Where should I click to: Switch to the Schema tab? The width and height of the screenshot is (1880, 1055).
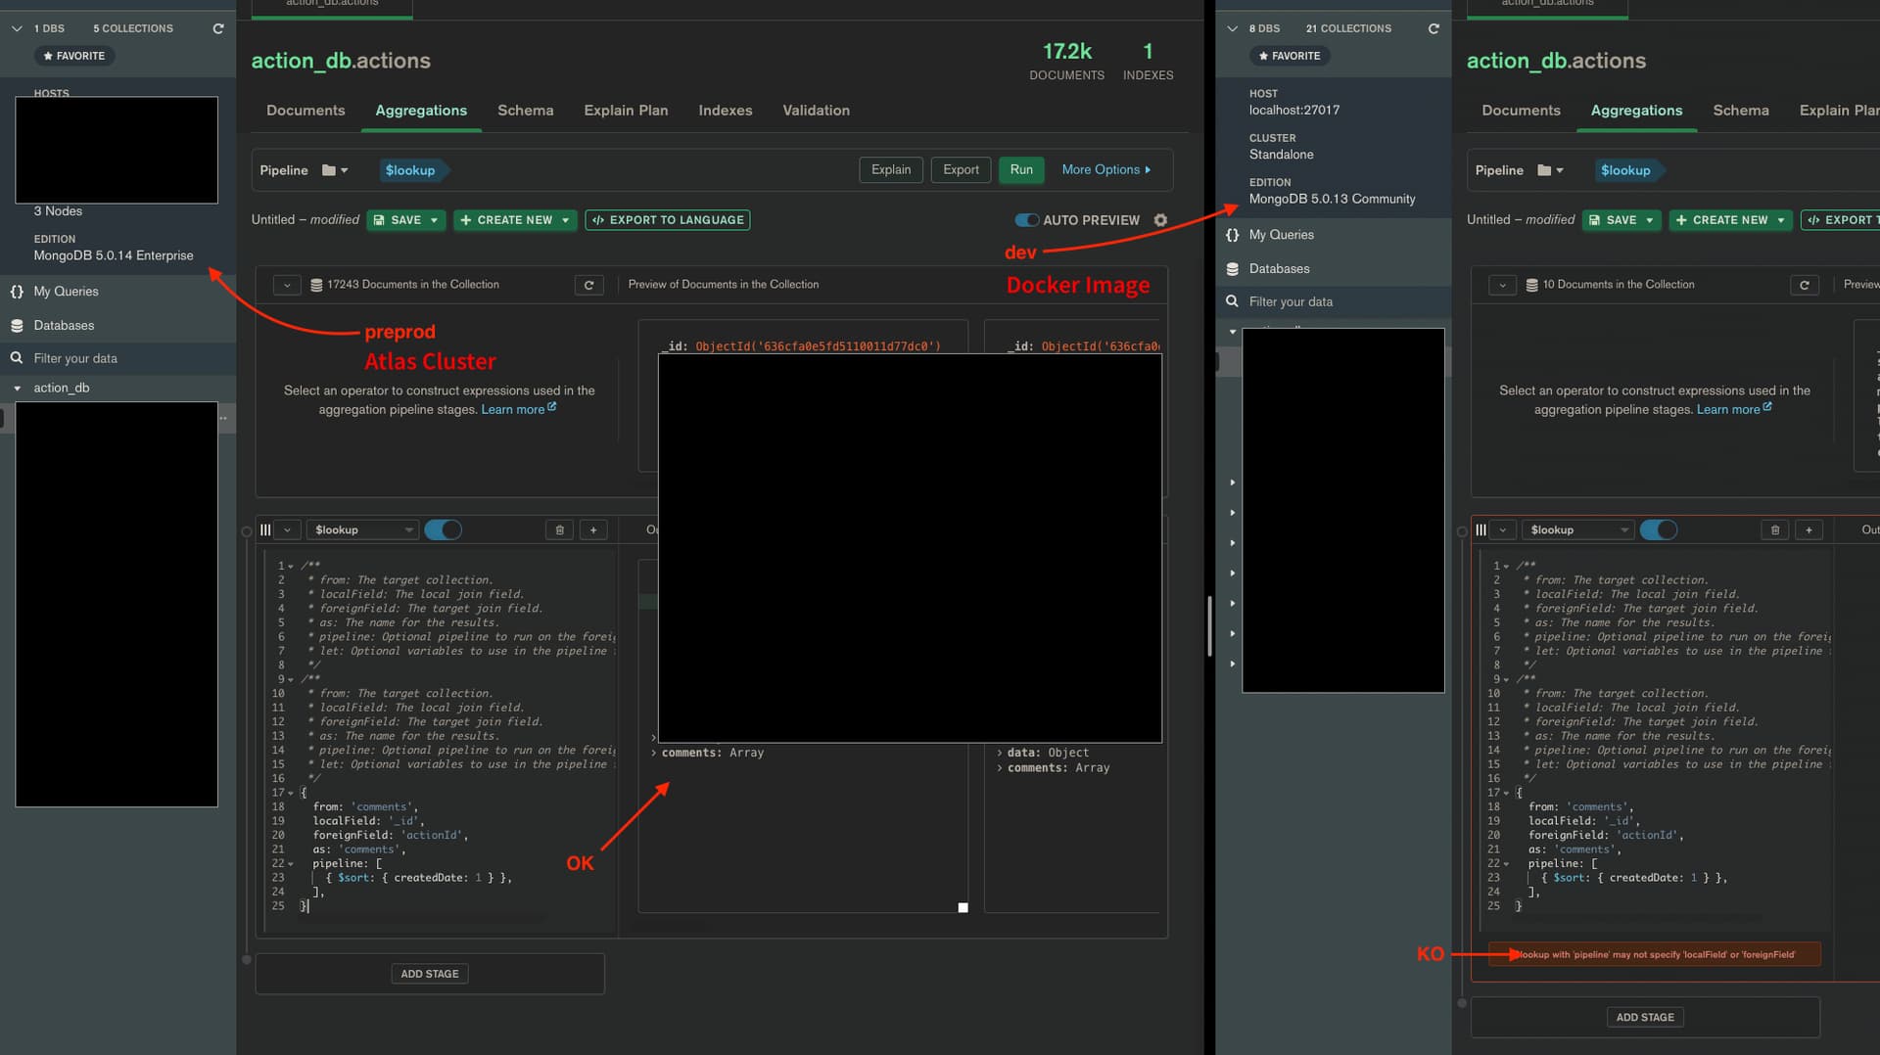pyautogui.click(x=525, y=111)
